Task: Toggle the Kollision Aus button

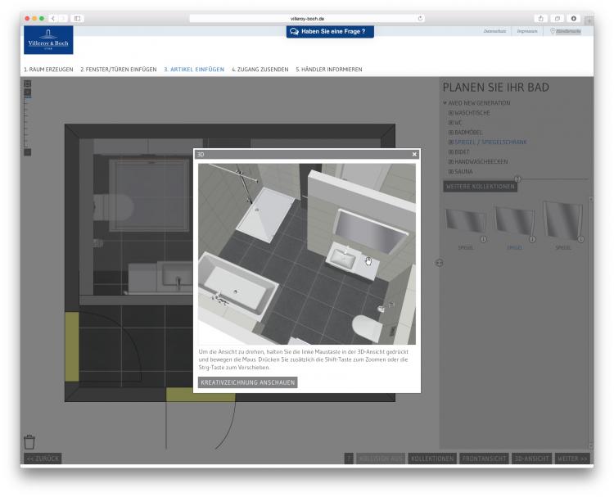Action: click(x=381, y=459)
